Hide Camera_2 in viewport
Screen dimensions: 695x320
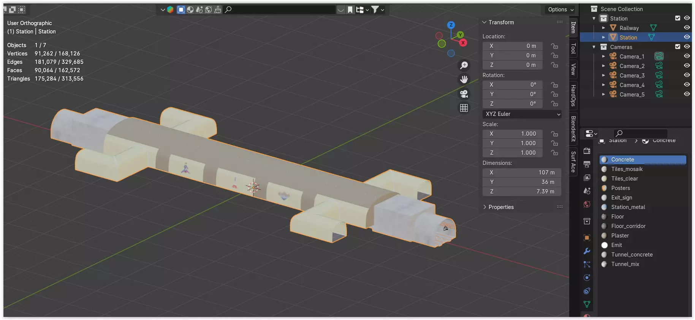coord(687,66)
